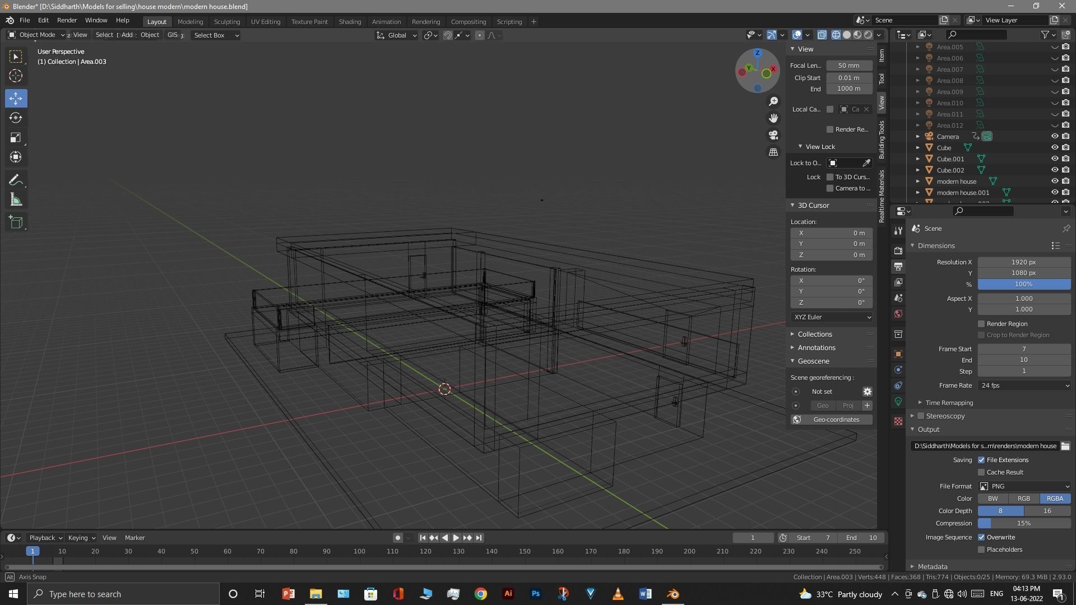The height and width of the screenshot is (605, 1076).
Task: Open the Render menu
Action: [67, 20]
